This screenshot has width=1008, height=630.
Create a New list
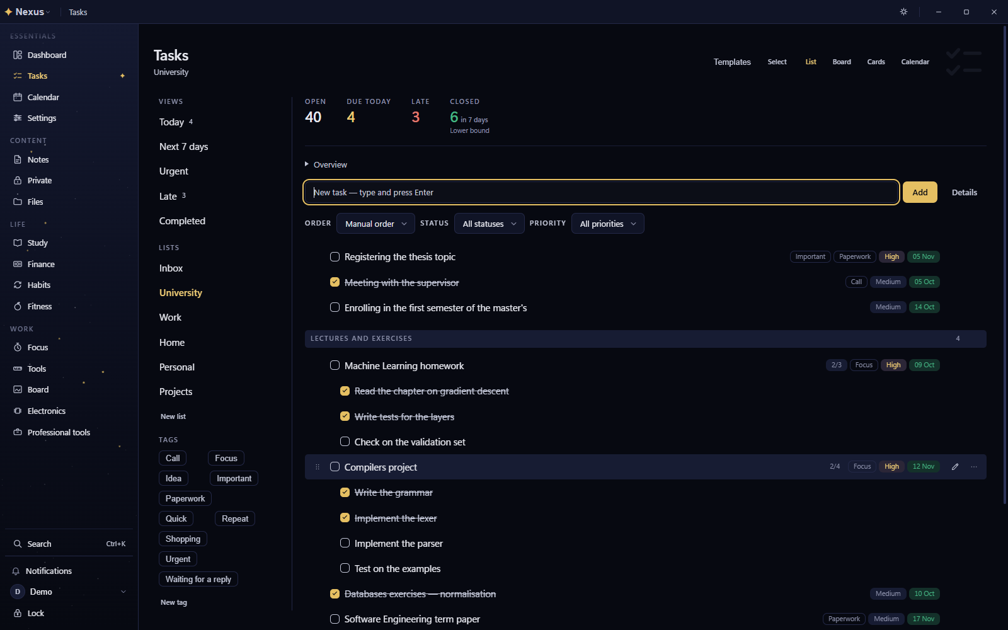[x=173, y=416]
